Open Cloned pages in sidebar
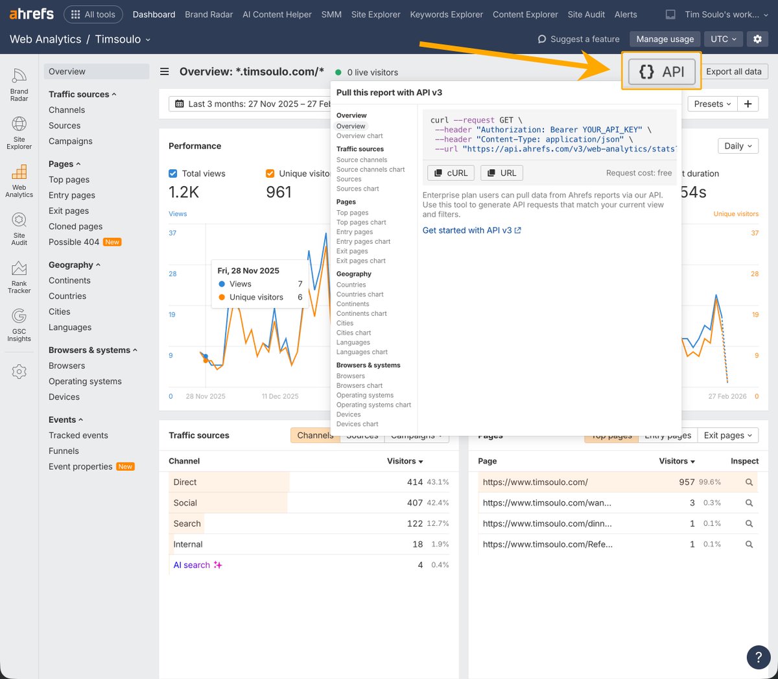Viewport: 778px width, 679px height. (75, 226)
